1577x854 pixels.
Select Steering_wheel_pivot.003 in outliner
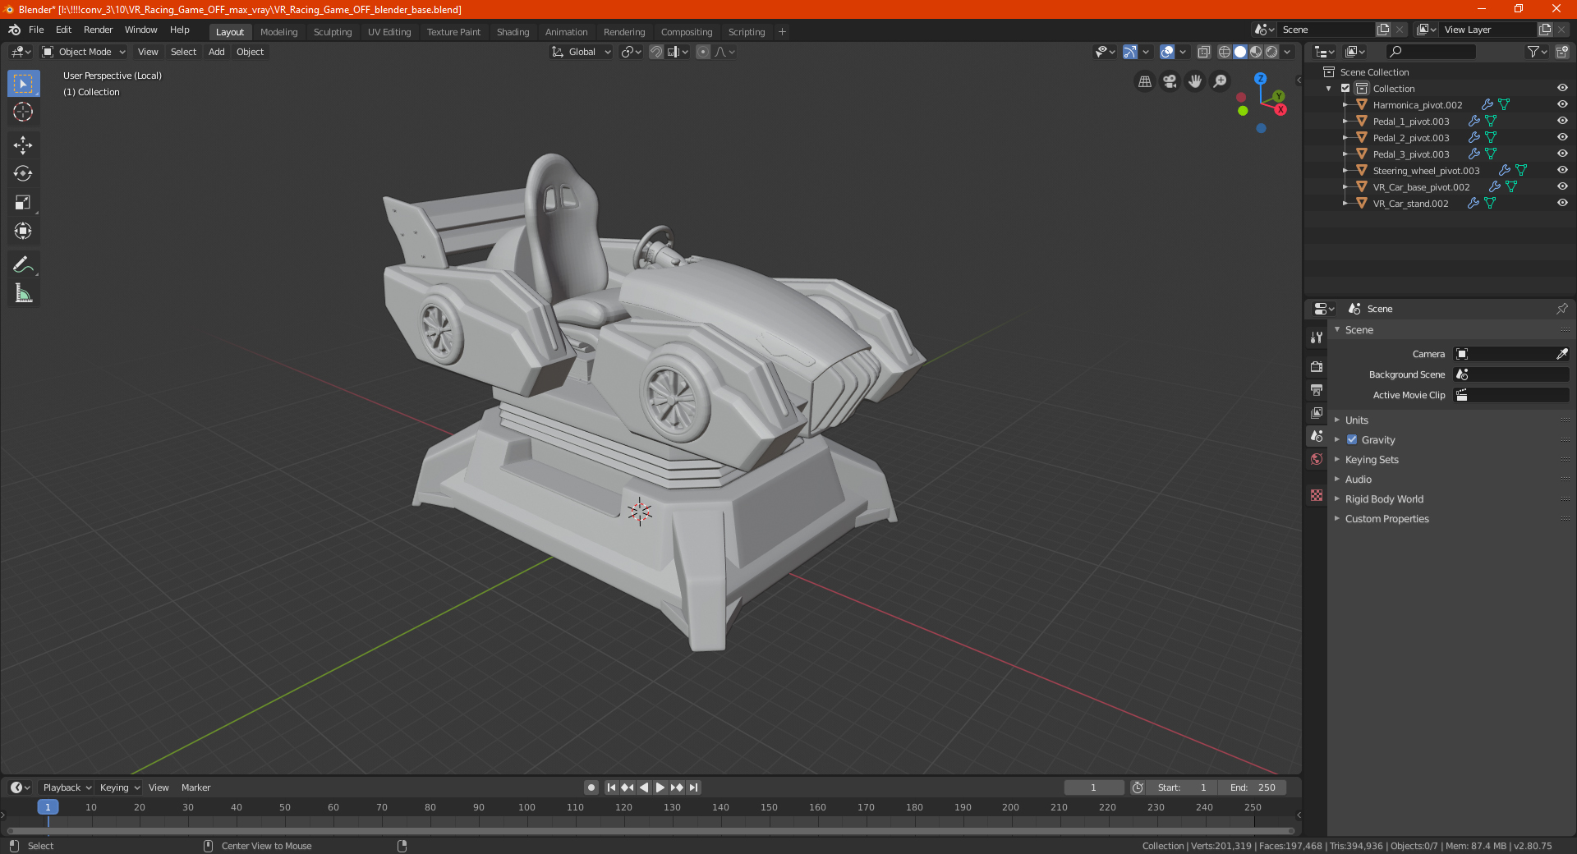coord(1426,170)
